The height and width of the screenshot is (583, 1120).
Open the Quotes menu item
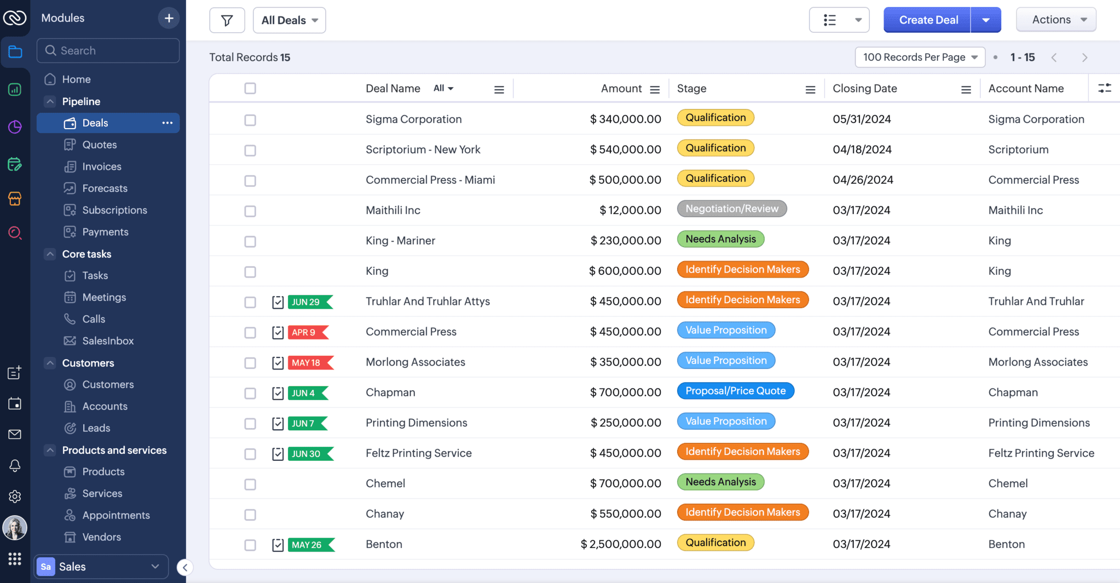click(x=99, y=145)
